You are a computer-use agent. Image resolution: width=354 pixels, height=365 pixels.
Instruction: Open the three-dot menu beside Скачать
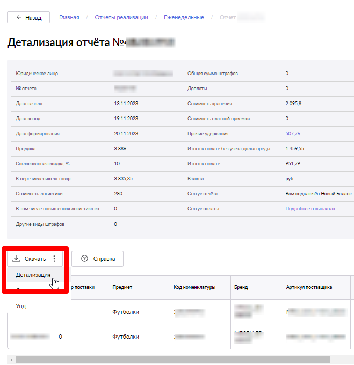(x=54, y=259)
